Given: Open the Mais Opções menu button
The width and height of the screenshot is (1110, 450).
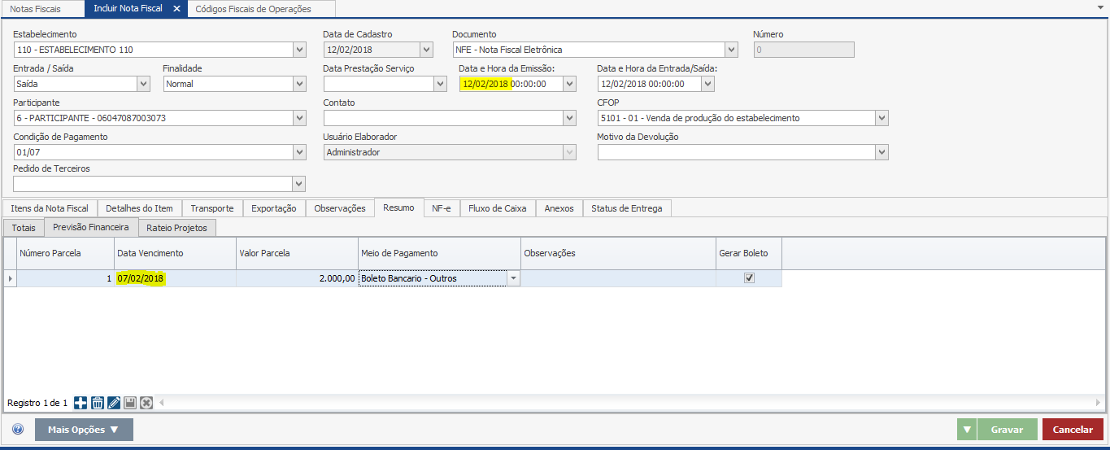Looking at the screenshot, I should tap(83, 430).
